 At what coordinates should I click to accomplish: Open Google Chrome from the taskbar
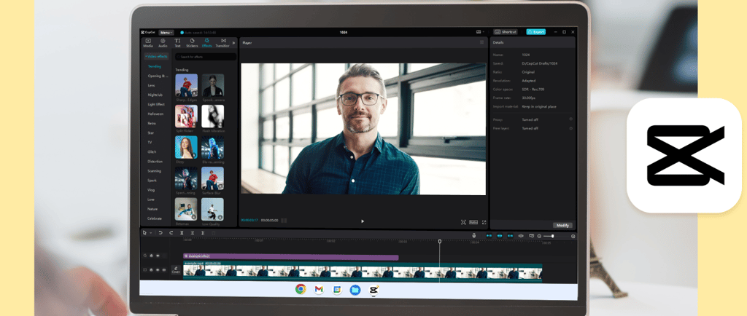300,290
